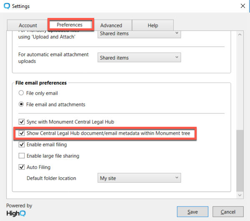Click the HighQ logo at bottom left

click(x=16, y=213)
